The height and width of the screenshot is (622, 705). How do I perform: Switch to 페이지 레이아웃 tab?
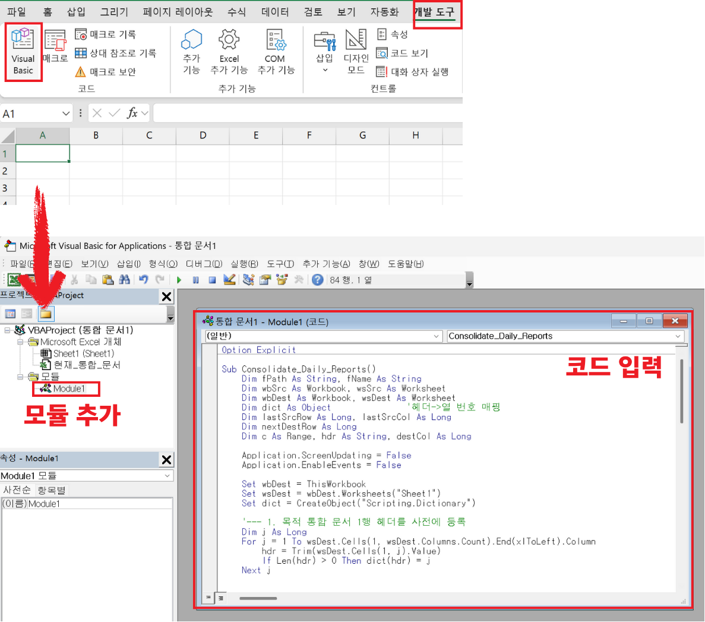point(178,12)
